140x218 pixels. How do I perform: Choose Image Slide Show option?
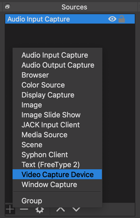click(x=57, y=115)
